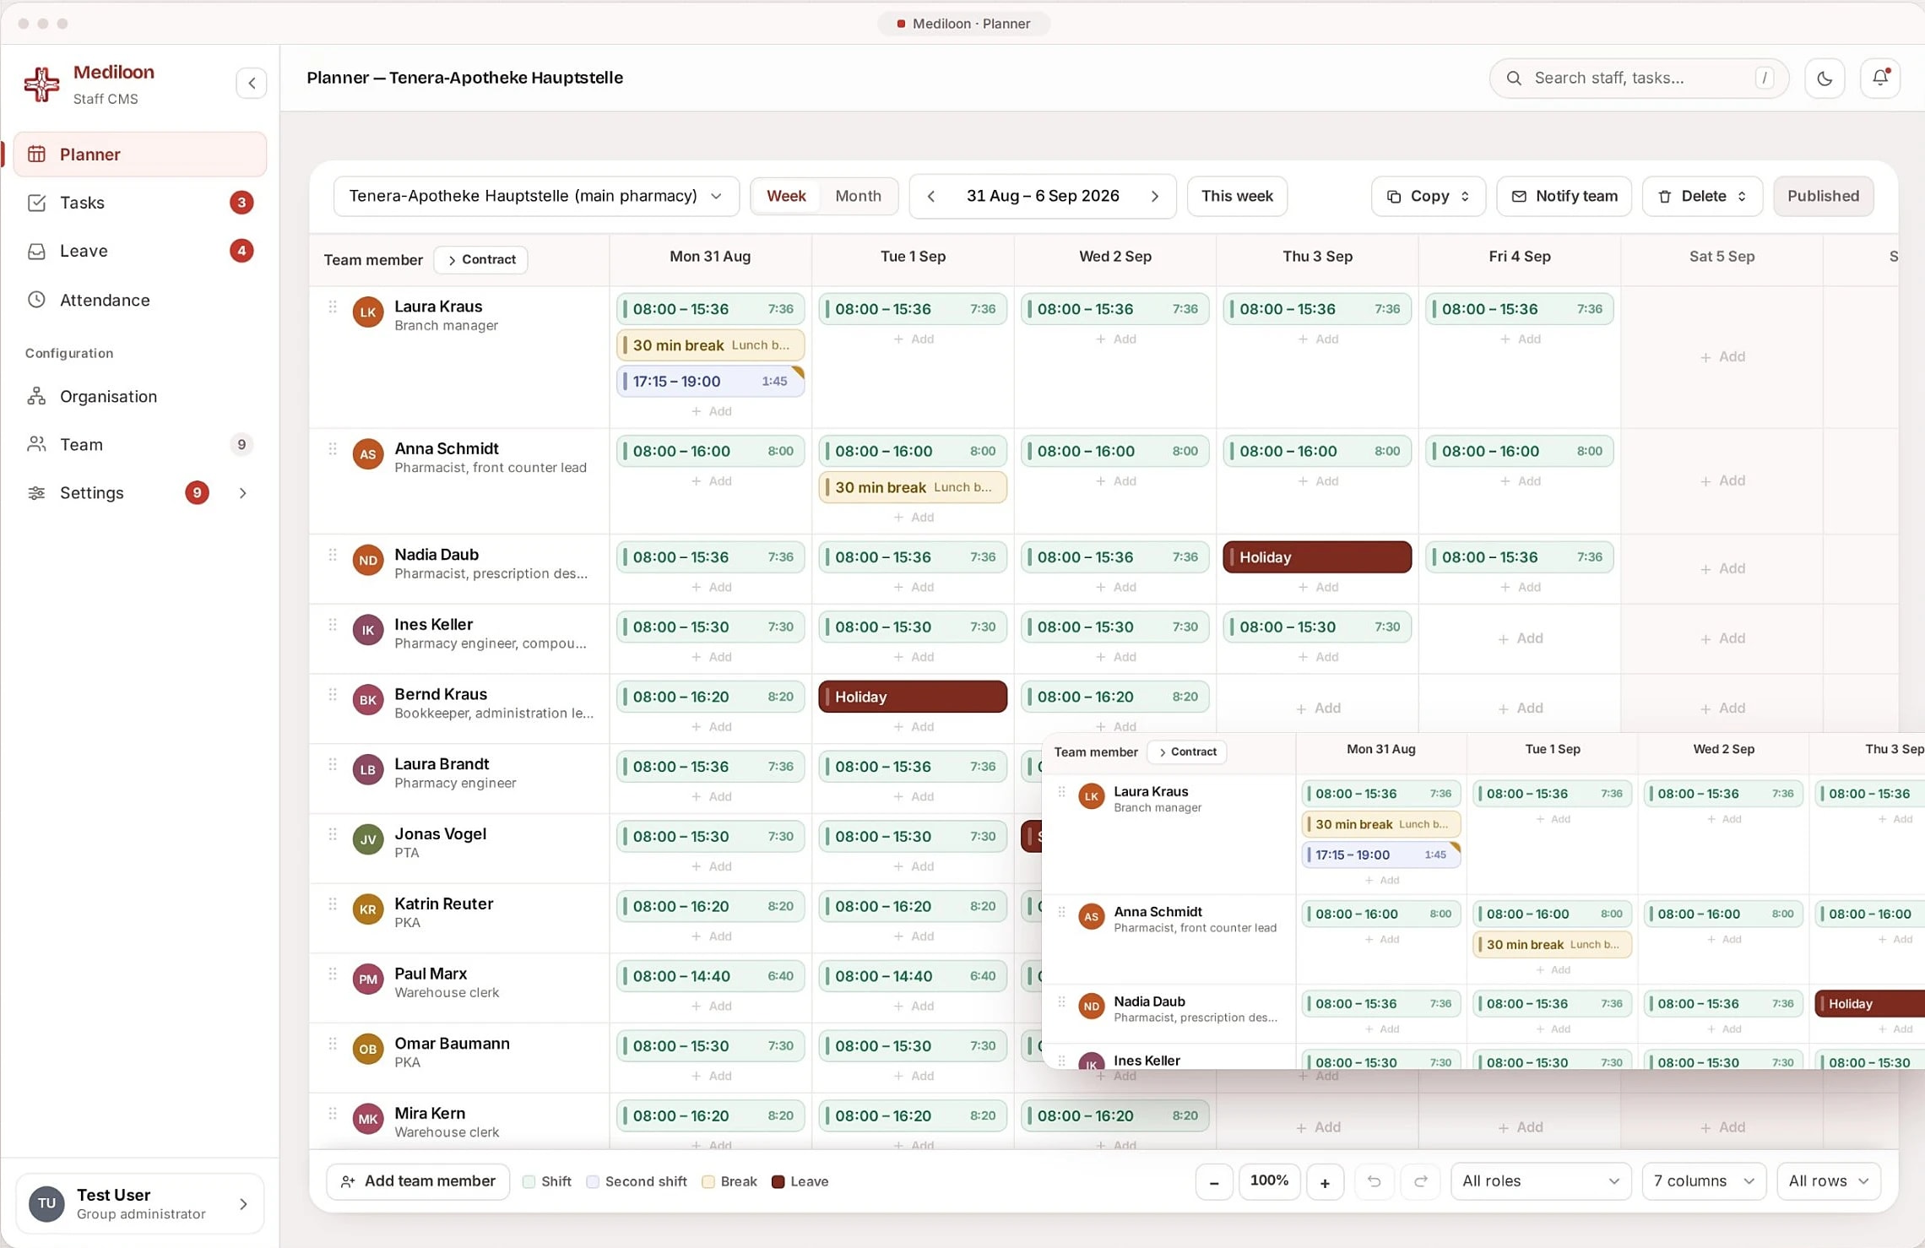The width and height of the screenshot is (1925, 1248).
Task: Zoom in with the plus button
Action: (1325, 1181)
